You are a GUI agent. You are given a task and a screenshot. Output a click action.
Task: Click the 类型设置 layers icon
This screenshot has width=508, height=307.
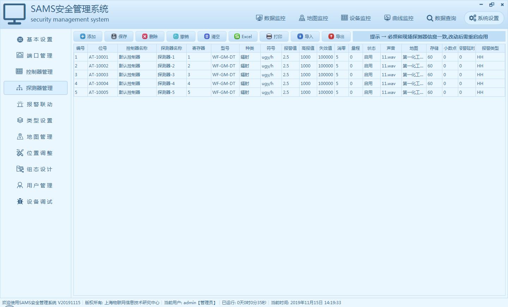pos(20,120)
